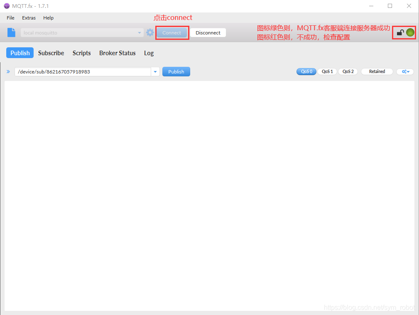Expand the double-chevron topic collector arrow
The height and width of the screenshot is (315, 419).
(x=8, y=72)
